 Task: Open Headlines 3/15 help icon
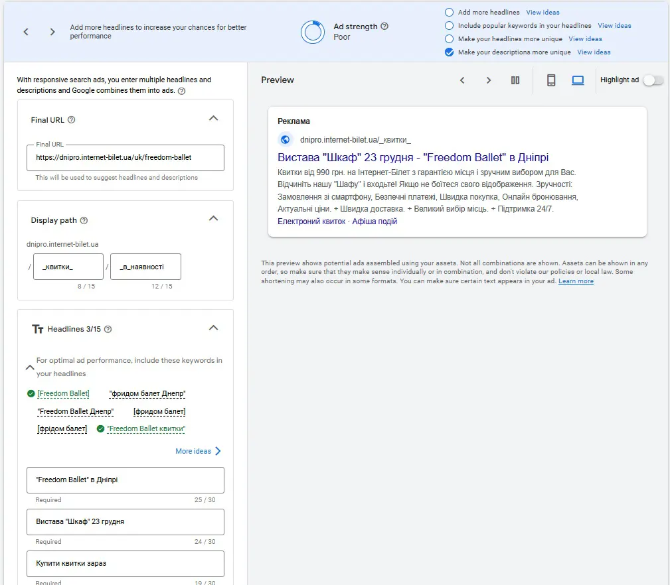click(108, 330)
